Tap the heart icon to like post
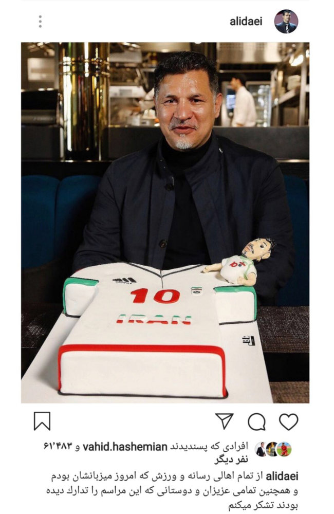 tap(288, 421)
